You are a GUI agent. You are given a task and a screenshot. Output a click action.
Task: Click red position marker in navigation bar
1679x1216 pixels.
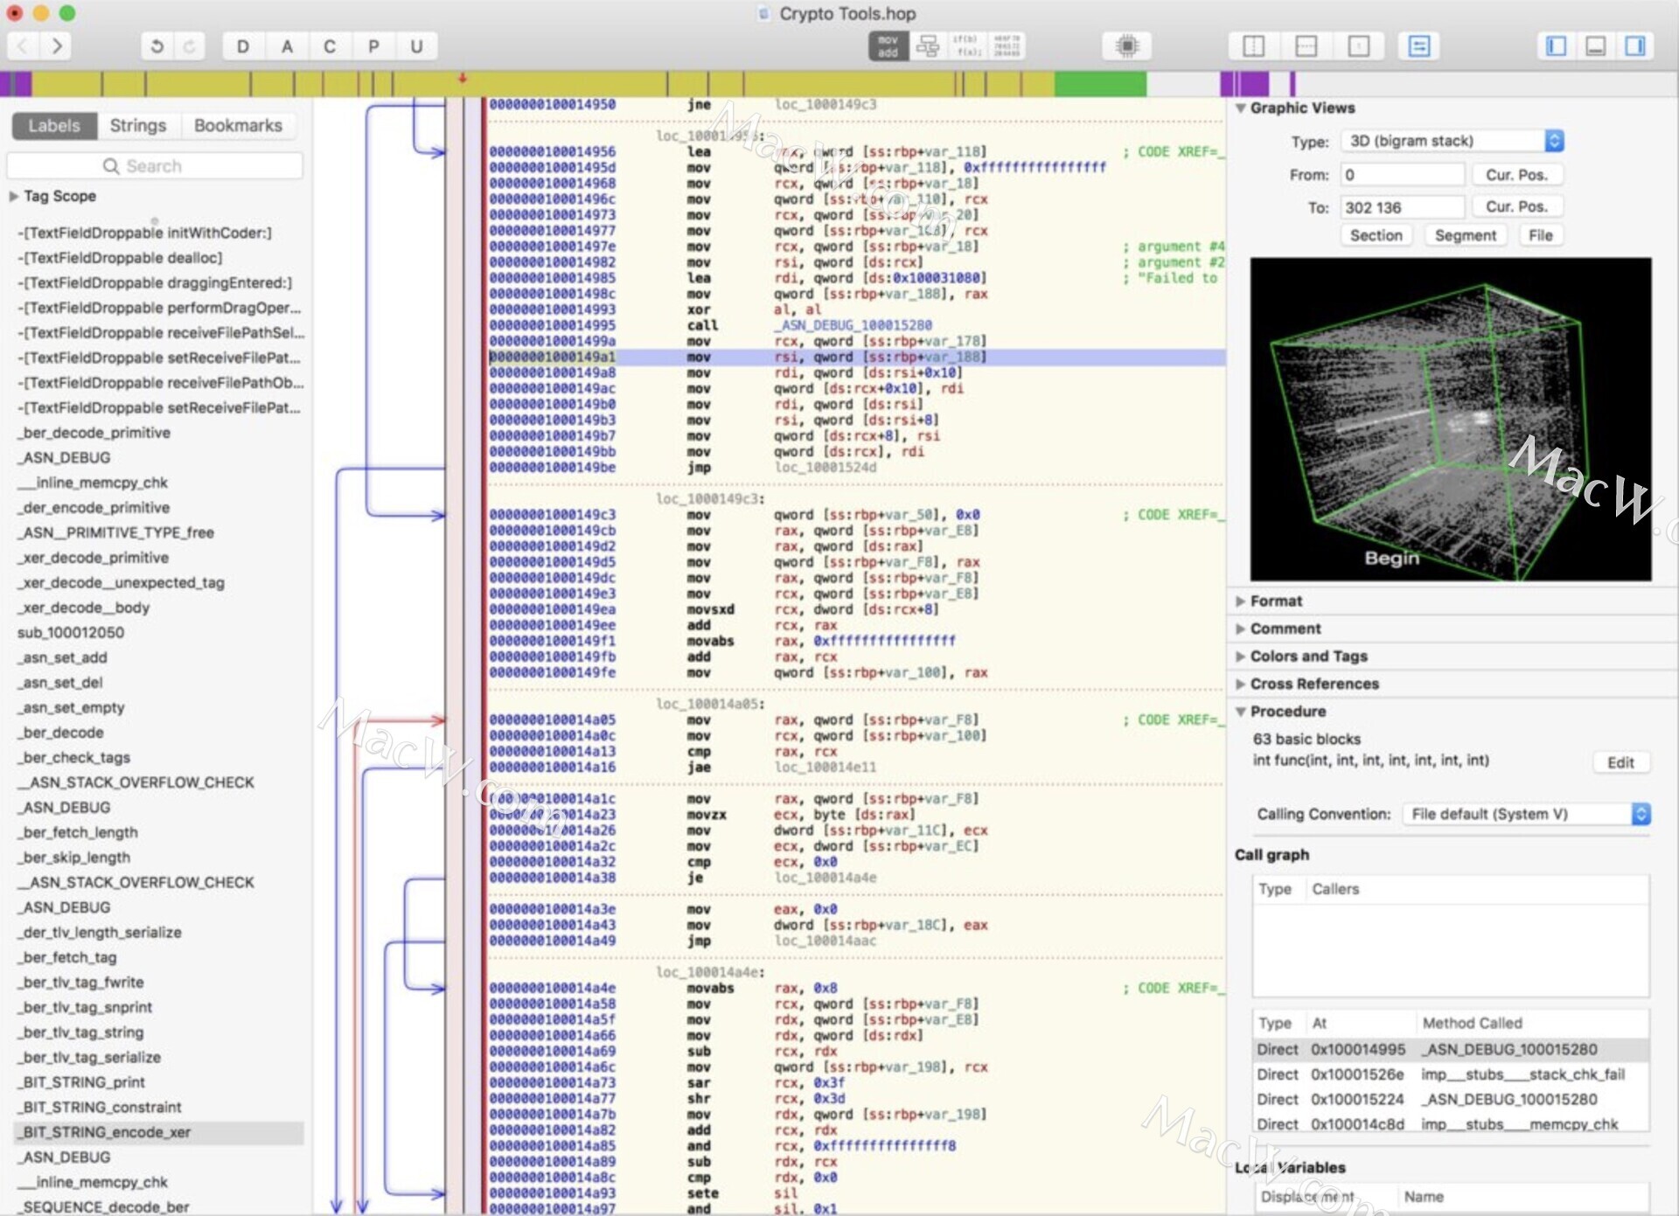pos(463,79)
